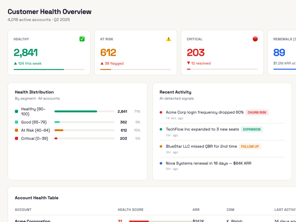Click the Good (65-79) segment label
This screenshot has width=296, height=222.
point(34,122)
